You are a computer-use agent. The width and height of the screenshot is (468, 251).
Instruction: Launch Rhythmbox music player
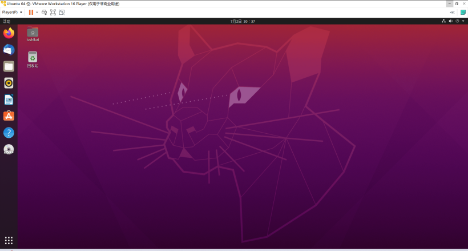click(x=9, y=83)
